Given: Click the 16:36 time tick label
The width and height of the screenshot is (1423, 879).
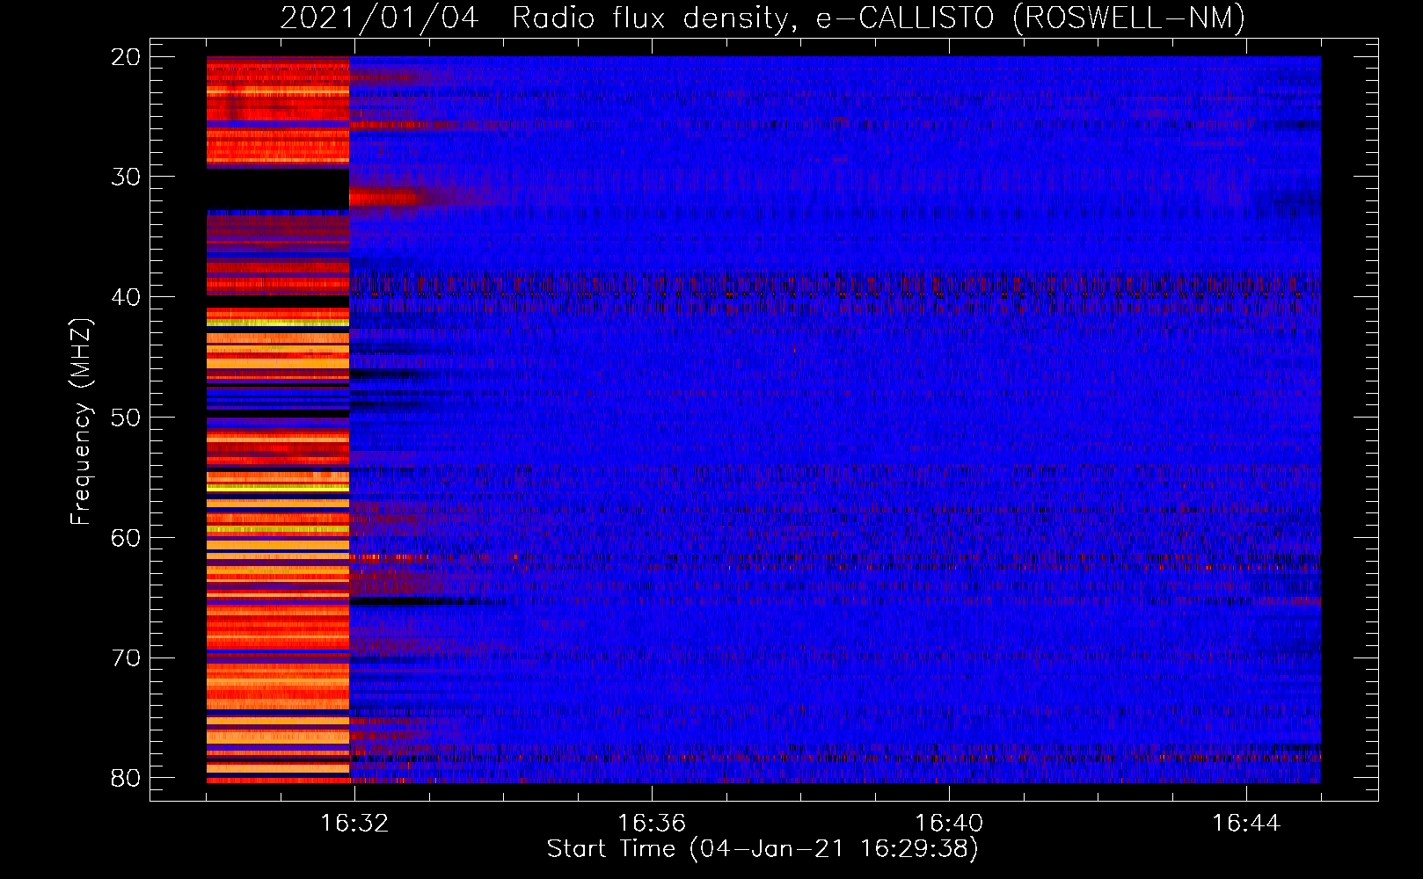Looking at the screenshot, I should pos(652,823).
